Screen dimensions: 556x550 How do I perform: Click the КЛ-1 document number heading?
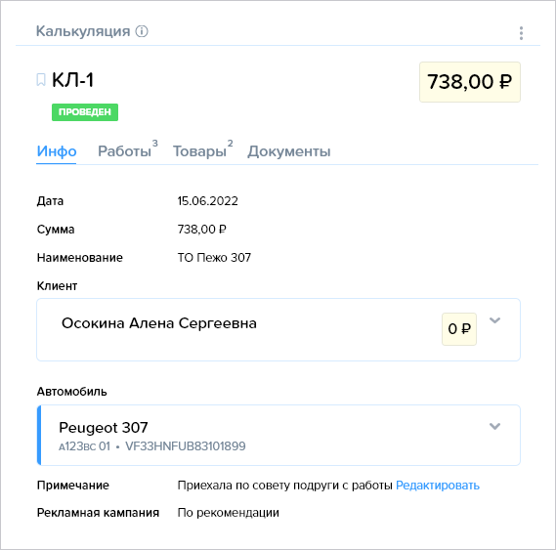(x=72, y=80)
